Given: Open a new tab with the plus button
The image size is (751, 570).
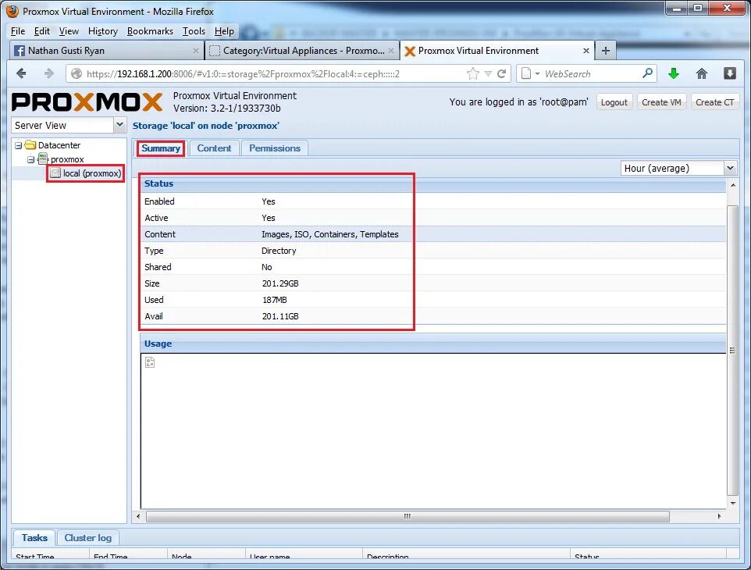Looking at the screenshot, I should (x=605, y=50).
